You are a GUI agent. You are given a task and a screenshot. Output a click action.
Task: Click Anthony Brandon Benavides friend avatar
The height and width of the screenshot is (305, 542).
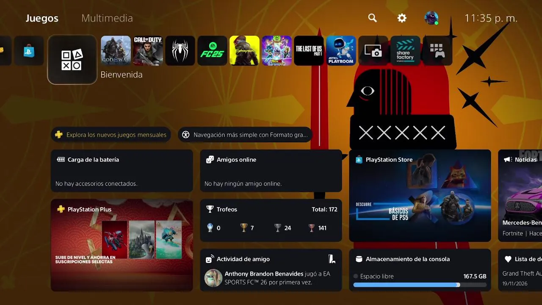[x=213, y=278]
